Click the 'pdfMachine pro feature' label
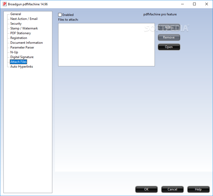 tap(160, 14)
